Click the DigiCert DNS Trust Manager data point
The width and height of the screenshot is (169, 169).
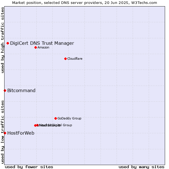coord(8,43)
